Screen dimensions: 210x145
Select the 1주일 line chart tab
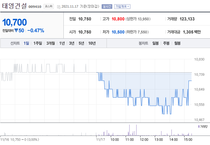click(38, 43)
